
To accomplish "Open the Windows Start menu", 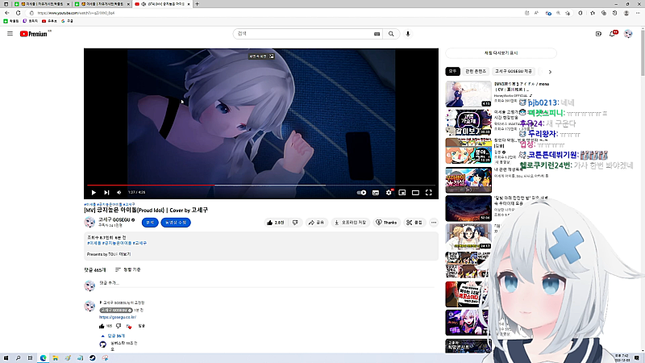I will coord(6,358).
